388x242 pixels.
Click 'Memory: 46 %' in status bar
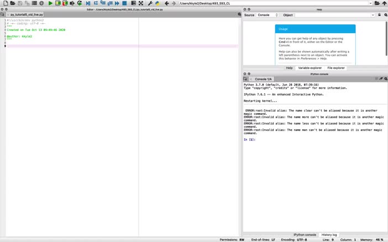(x=371, y=240)
